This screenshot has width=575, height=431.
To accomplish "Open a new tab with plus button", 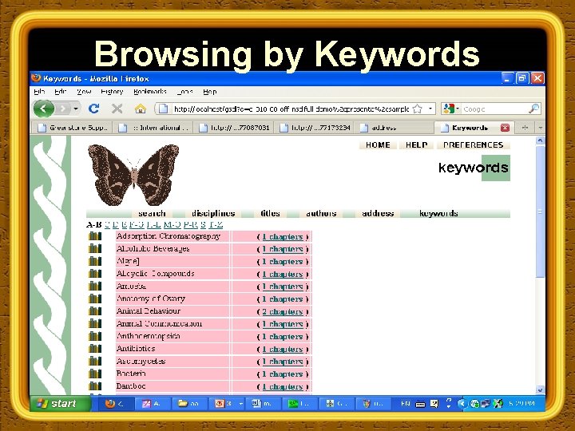I will tap(525, 128).
